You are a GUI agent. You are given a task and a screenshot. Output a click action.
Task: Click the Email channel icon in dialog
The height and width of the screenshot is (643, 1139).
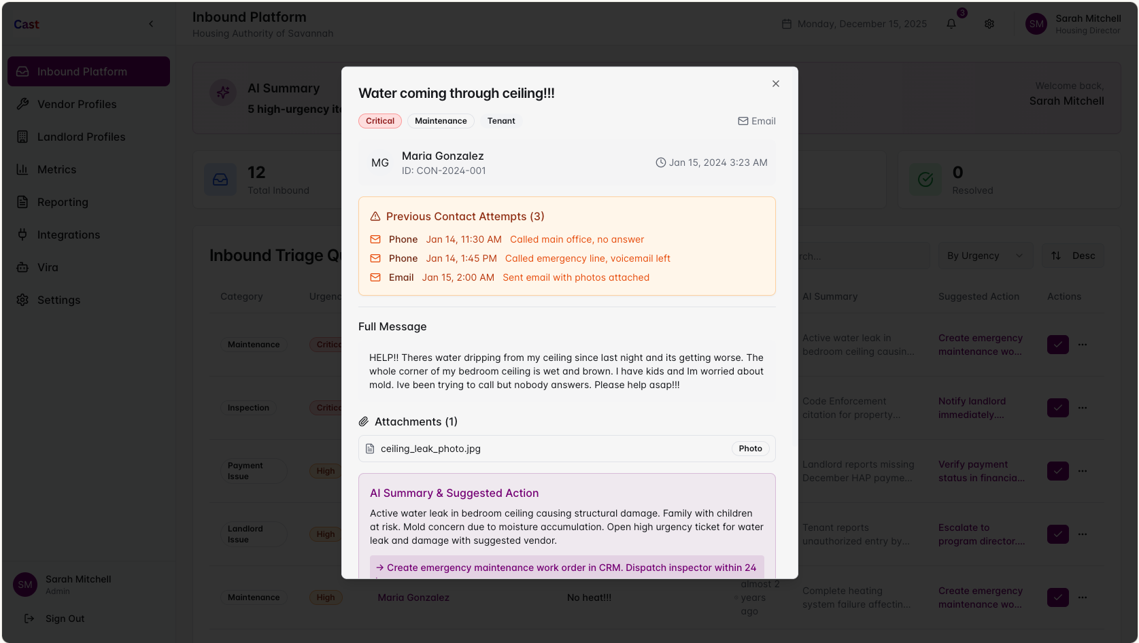743,121
